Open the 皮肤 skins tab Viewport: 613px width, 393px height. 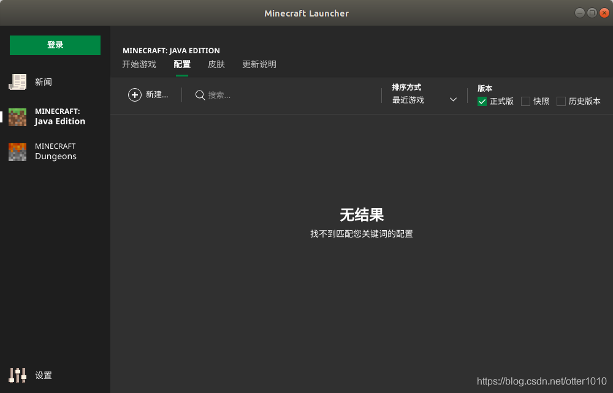click(x=216, y=64)
